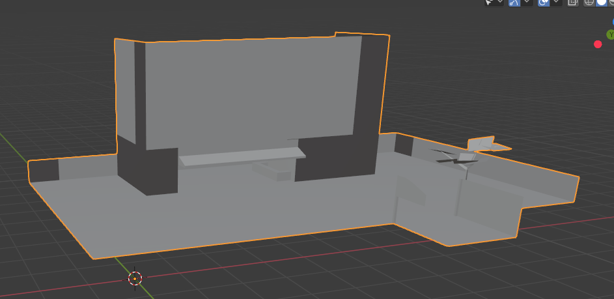Click the green Y axis on navigation gizmo
This screenshot has height=299, width=614.
[611, 35]
